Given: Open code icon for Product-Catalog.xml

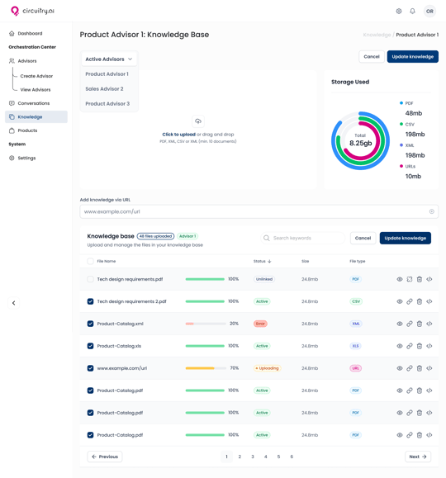Looking at the screenshot, I should click(429, 324).
